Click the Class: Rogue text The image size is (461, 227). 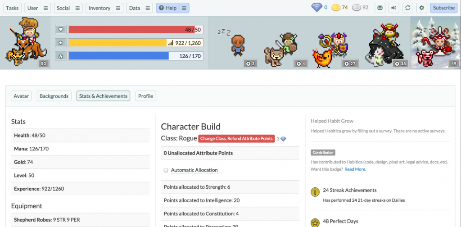(179, 138)
